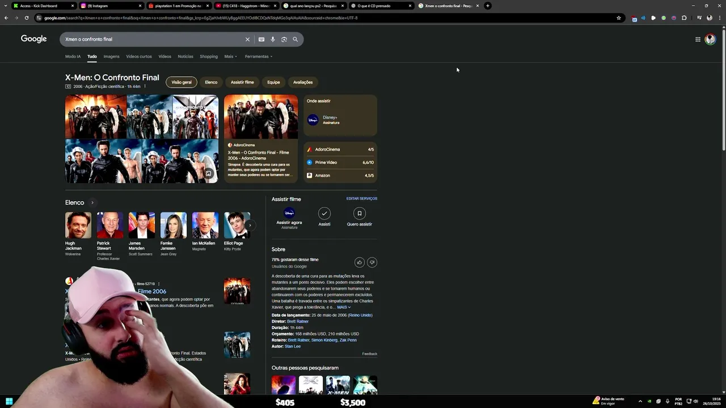This screenshot has width=726, height=408.
Task: Open more options beside movie duration
Action: point(145,86)
